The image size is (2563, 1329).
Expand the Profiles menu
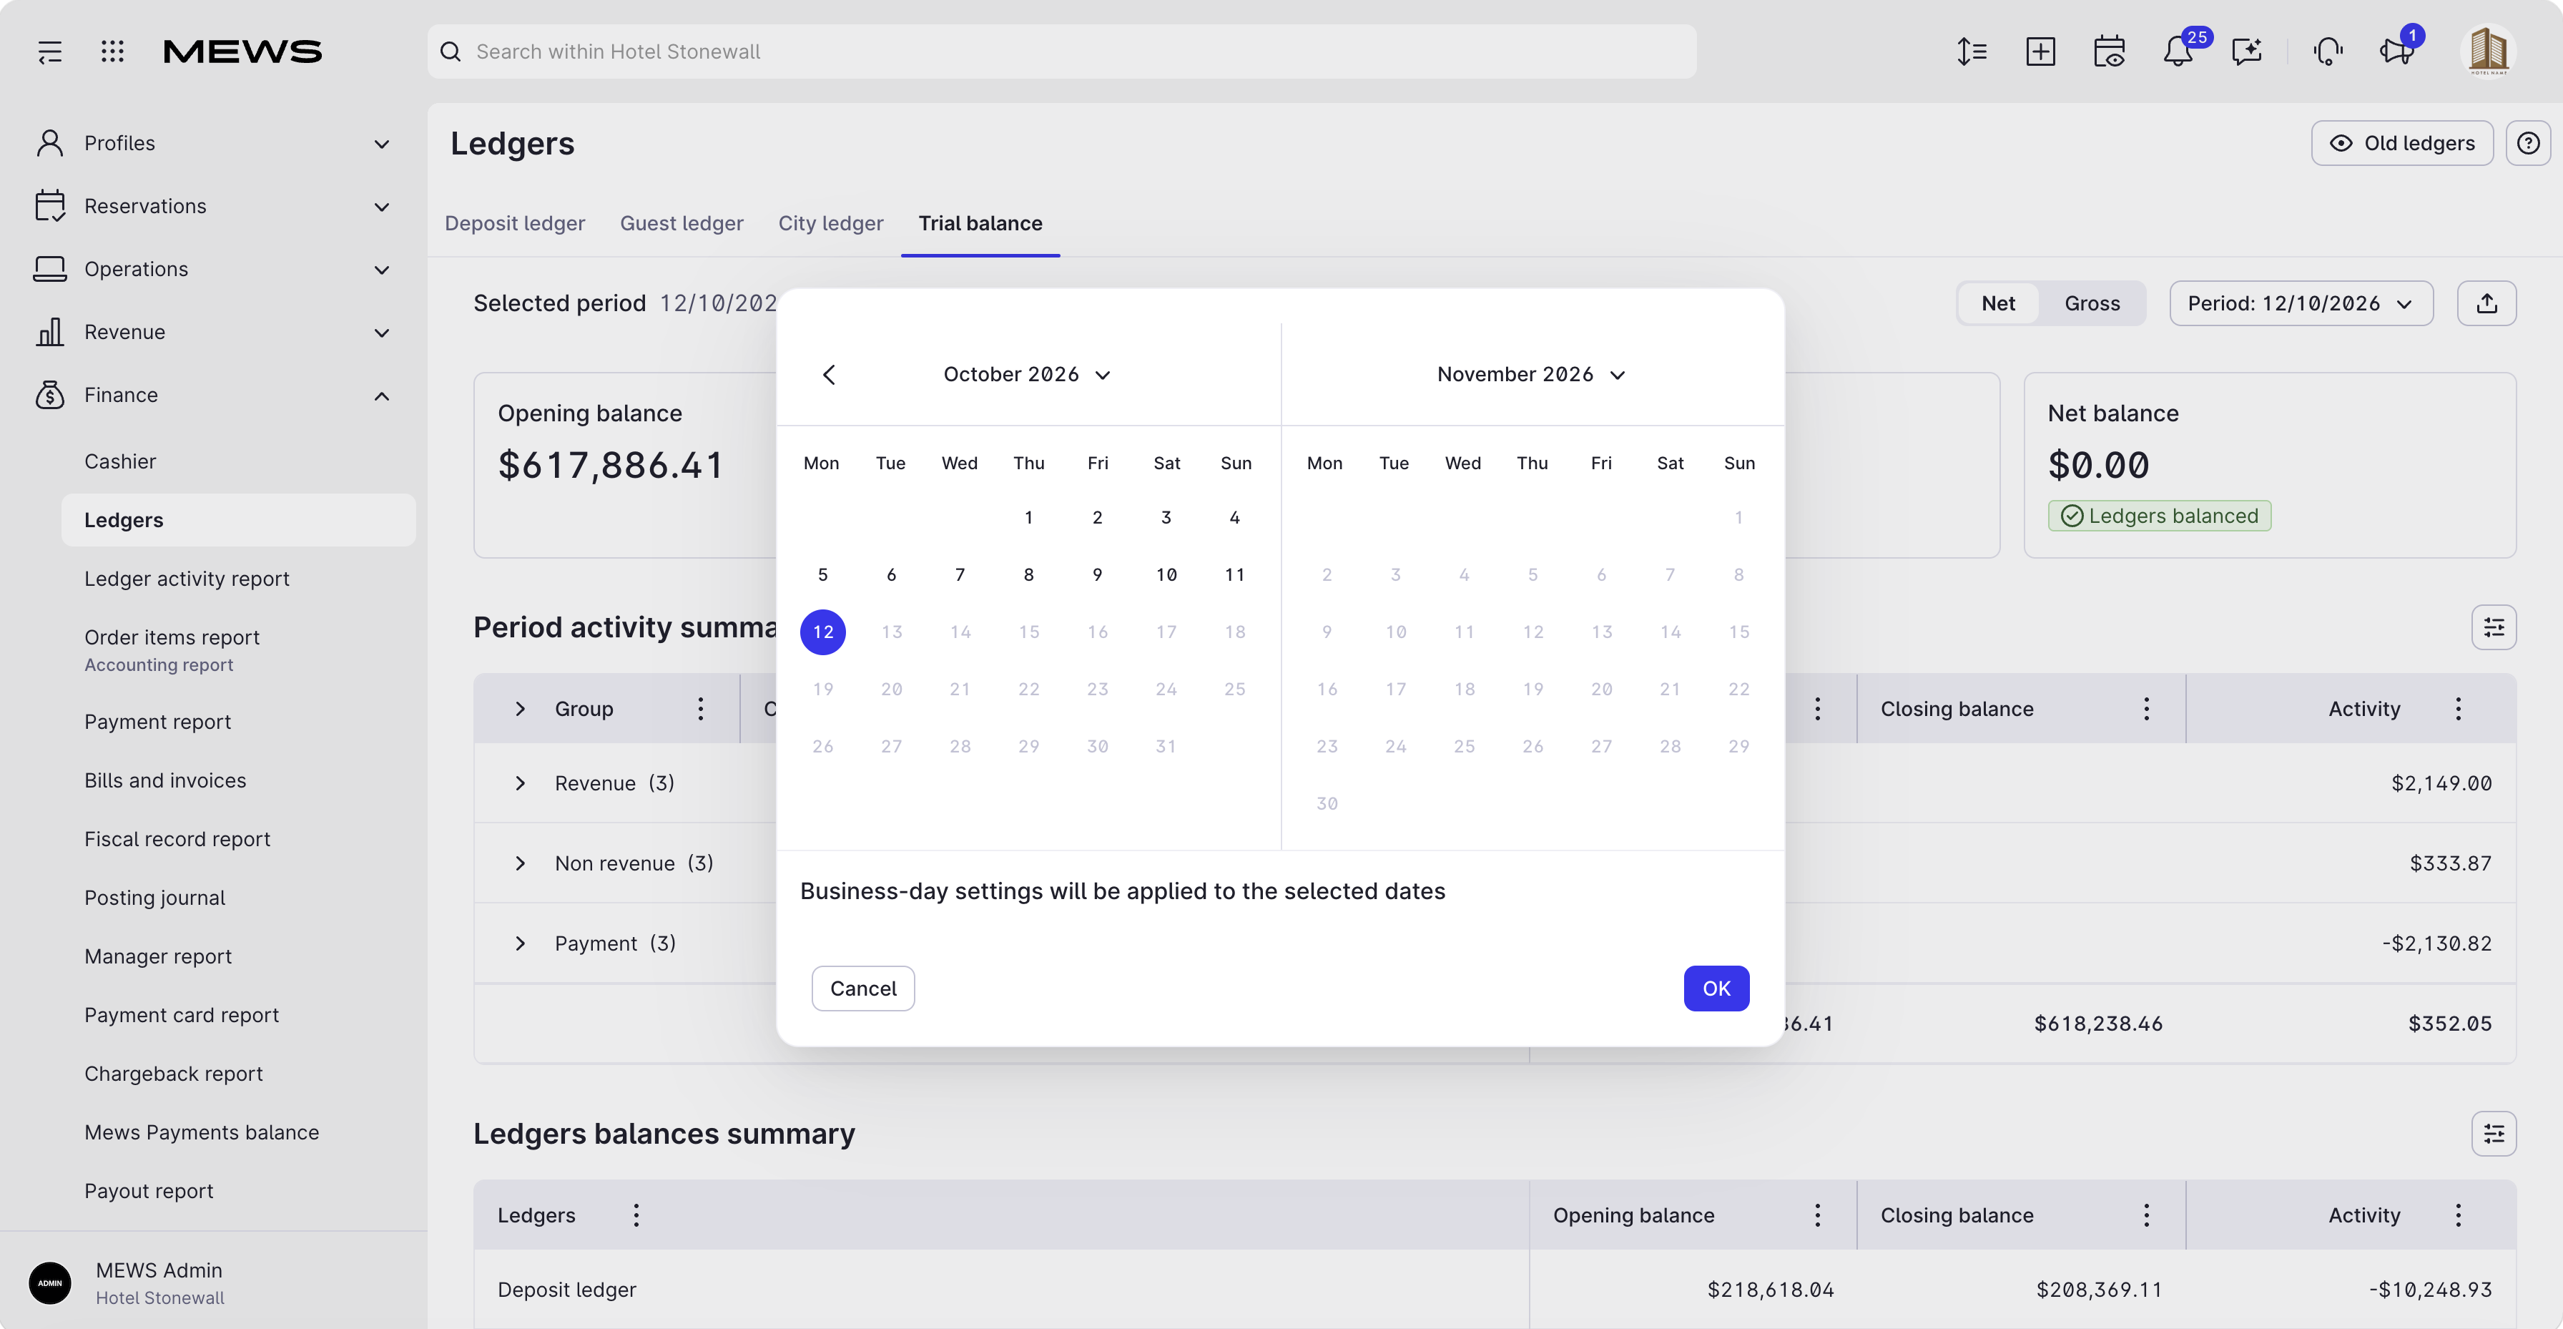(213, 143)
